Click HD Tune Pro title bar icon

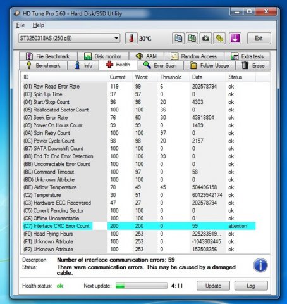pyautogui.click(x=16, y=13)
